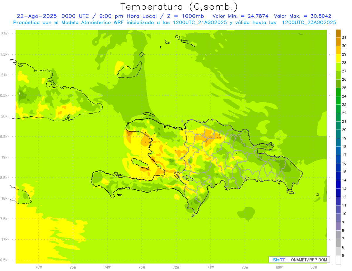Select the blue legend swatch between 15 and 16
This screenshot has height=271, width=352.
click(338, 168)
